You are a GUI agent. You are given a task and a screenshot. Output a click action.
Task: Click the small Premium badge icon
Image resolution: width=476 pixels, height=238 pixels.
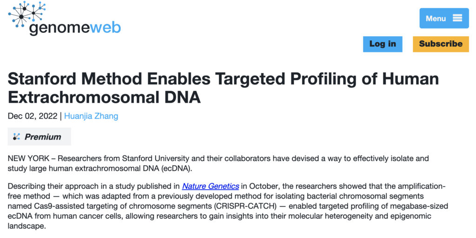[16, 136]
